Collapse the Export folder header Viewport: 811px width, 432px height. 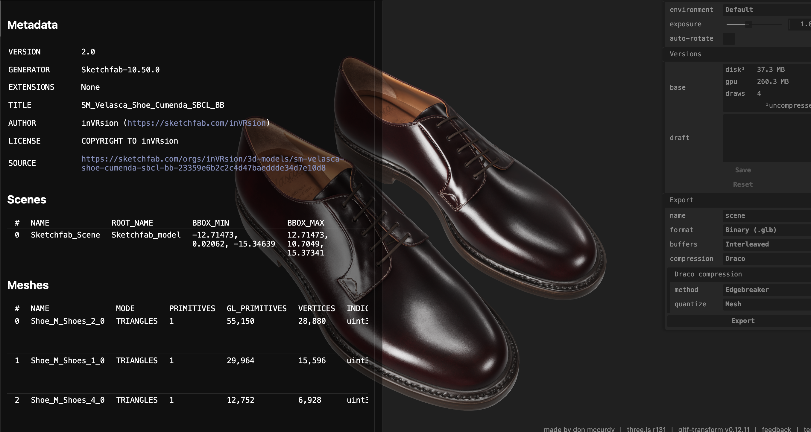tap(681, 200)
